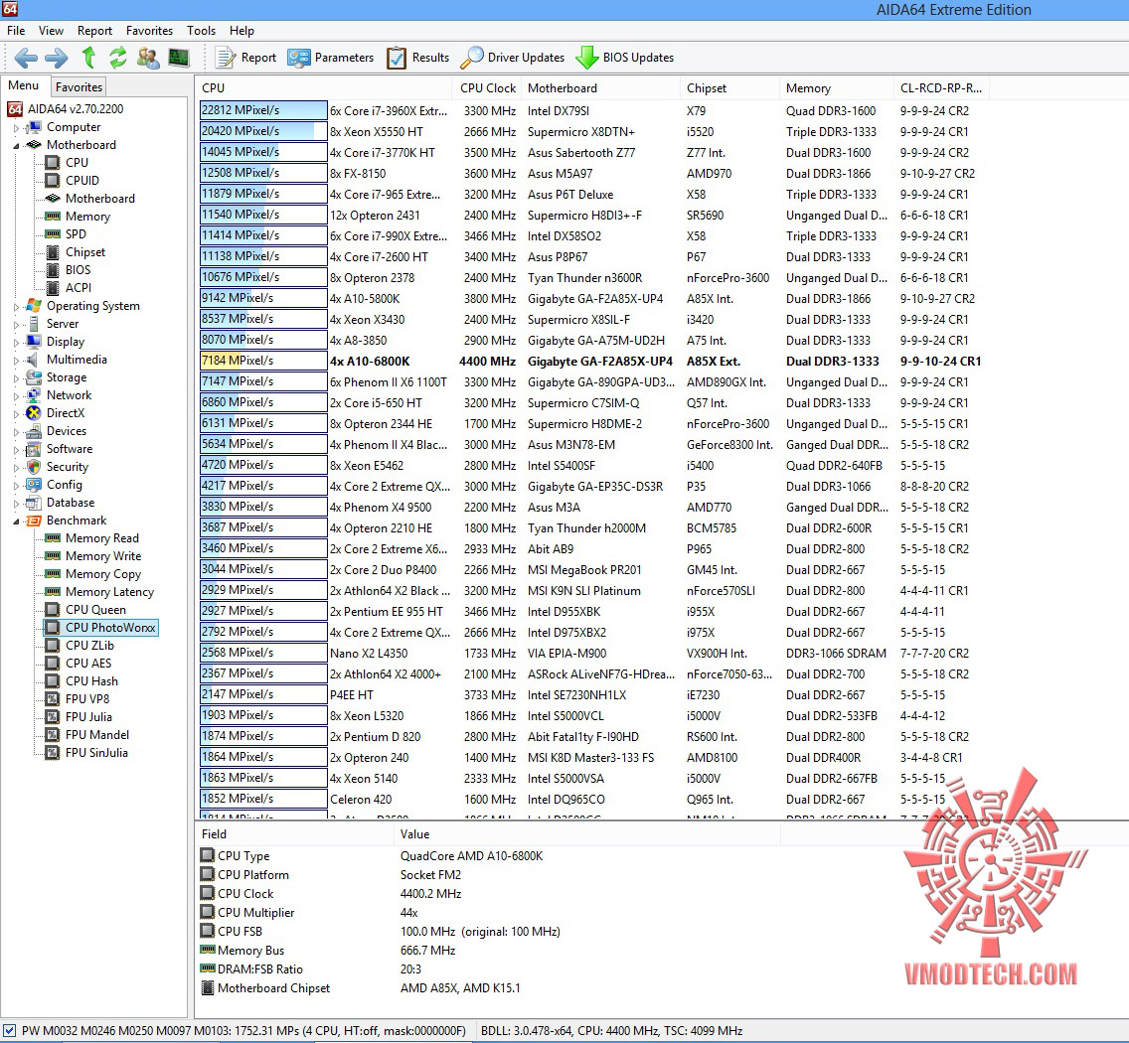Click the 22812 MPixel/s result bar
The image size is (1129, 1043).
click(x=262, y=110)
